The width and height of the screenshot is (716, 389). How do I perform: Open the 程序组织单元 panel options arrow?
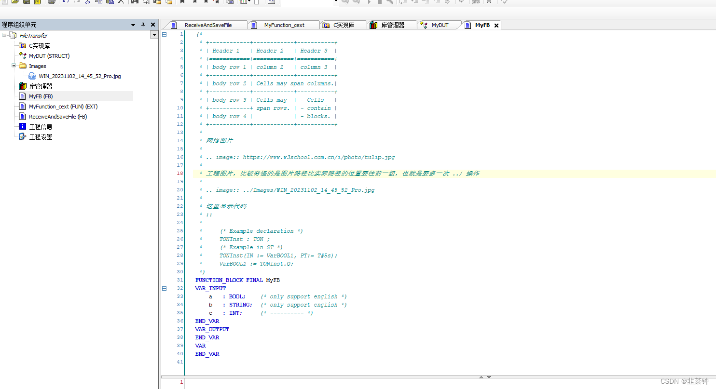133,25
